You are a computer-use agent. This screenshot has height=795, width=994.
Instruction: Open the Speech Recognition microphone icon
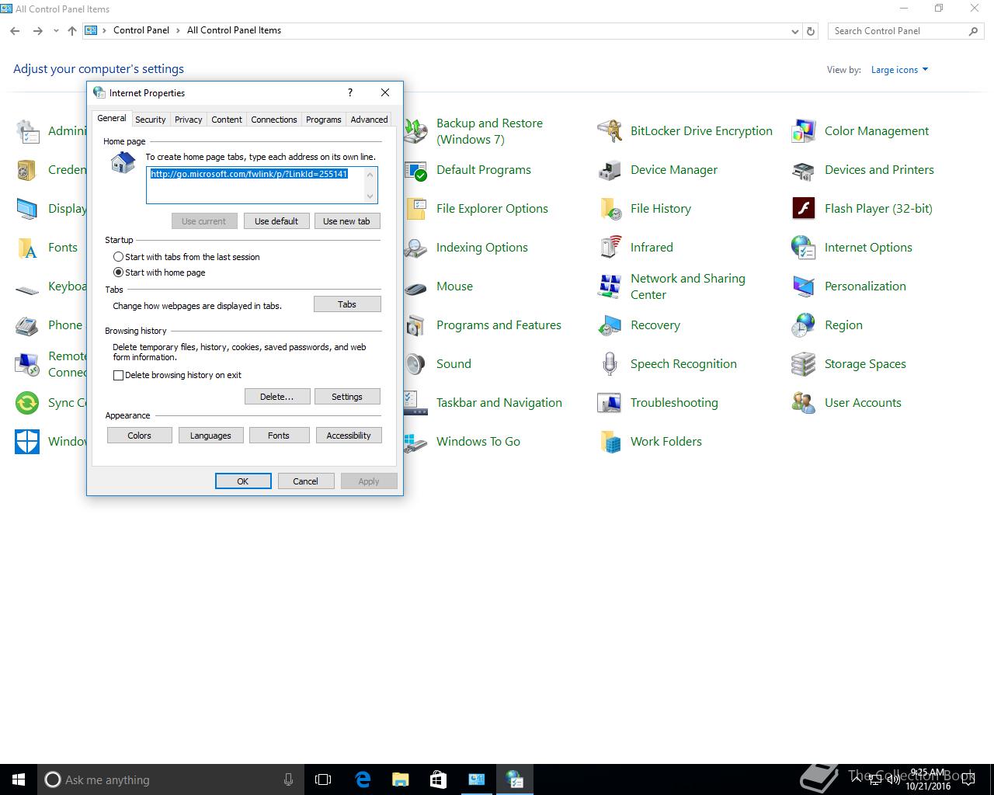pos(610,364)
